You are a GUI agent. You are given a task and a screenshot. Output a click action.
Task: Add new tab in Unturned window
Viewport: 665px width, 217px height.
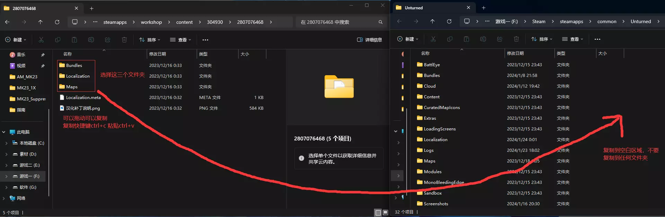pyautogui.click(x=484, y=8)
